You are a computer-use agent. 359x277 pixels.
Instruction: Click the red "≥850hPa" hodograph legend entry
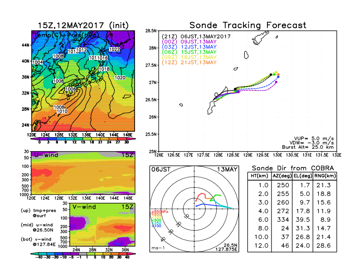[x=160, y=212]
